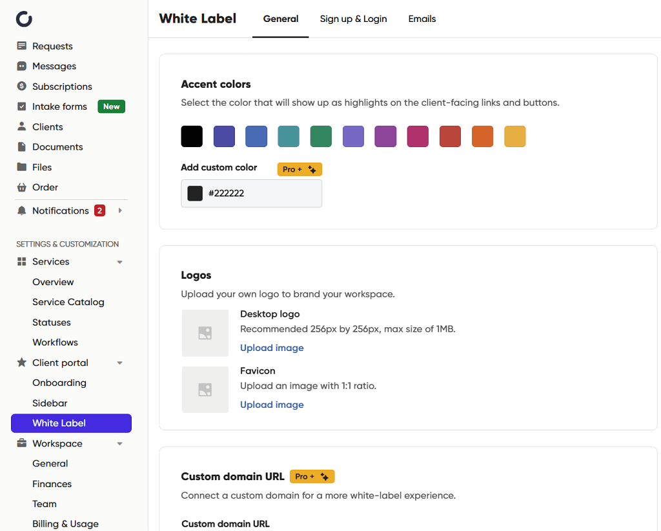The height and width of the screenshot is (531, 661).
Task: Open Requests in the sidebar
Action: point(52,46)
